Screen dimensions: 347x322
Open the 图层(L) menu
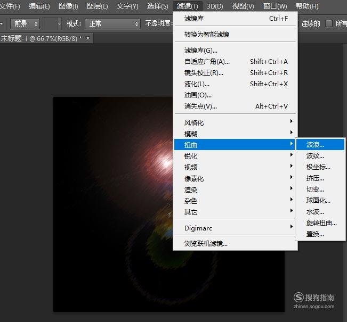97,6
